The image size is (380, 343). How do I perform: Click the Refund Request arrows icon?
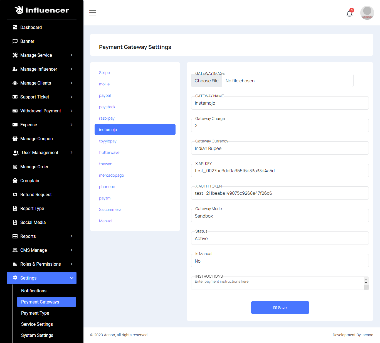tap(15, 194)
